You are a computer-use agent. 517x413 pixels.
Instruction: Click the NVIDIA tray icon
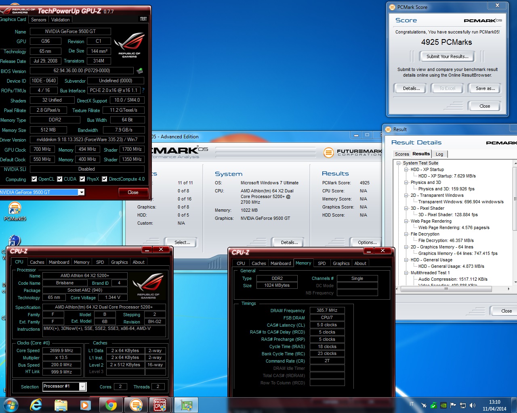[x=443, y=405]
